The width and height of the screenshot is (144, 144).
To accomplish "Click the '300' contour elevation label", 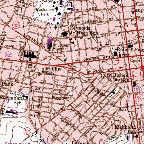I will pyautogui.click(x=122, y=110).
